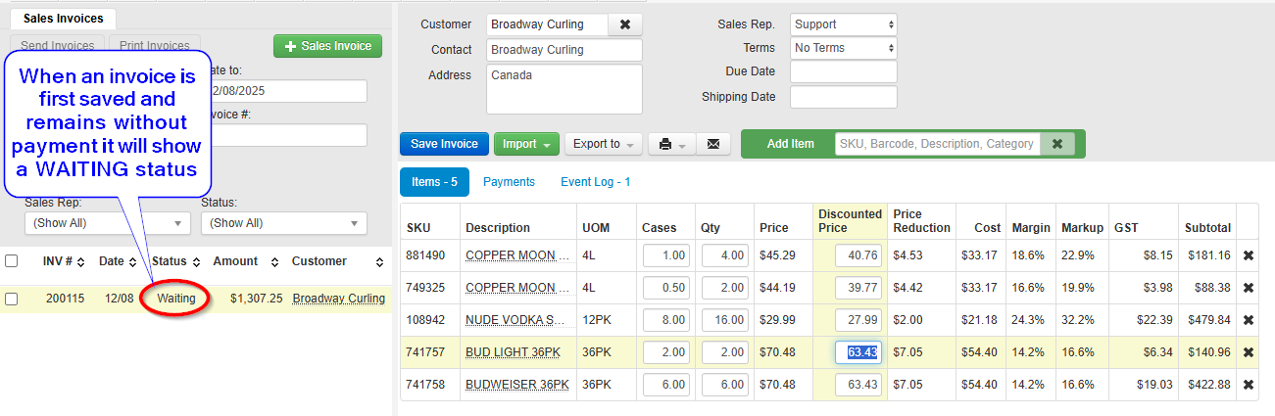Open the printer icon menu
This screenshot has height=416, width=1275.
(671, 144)
